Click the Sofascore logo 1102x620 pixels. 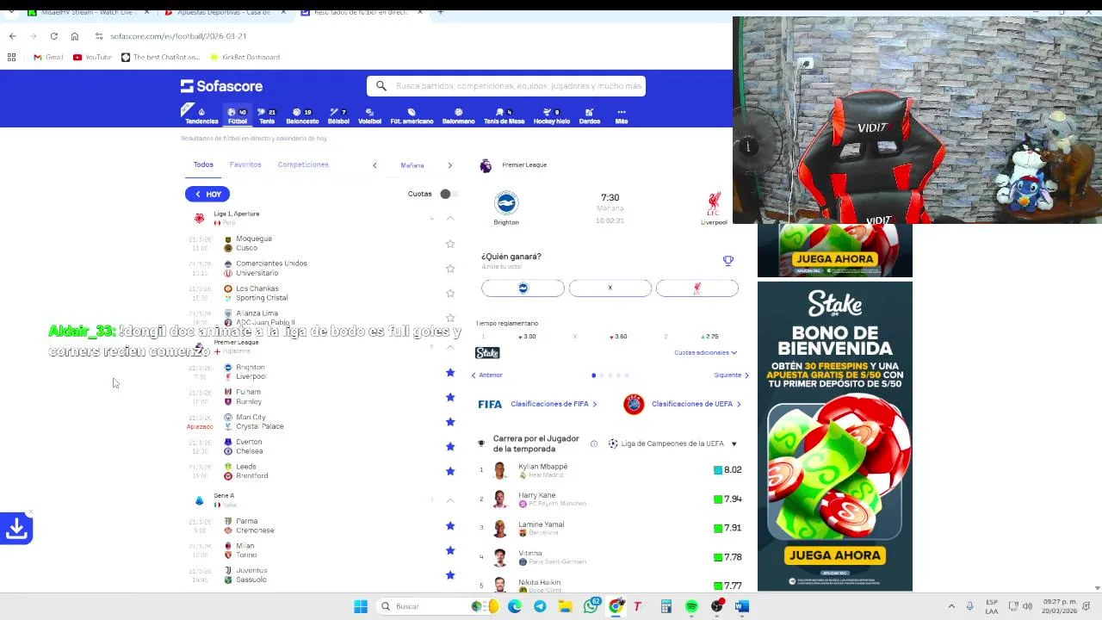click(x=221, y=86)
